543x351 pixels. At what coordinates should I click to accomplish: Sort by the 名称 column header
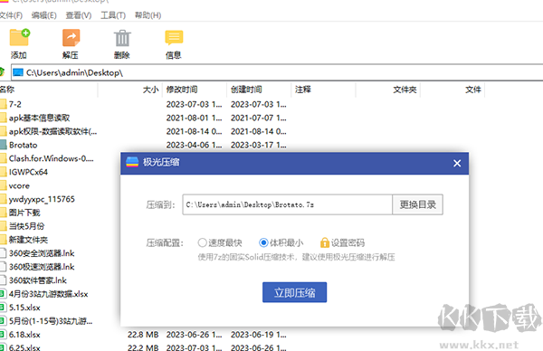pos(49,90)
